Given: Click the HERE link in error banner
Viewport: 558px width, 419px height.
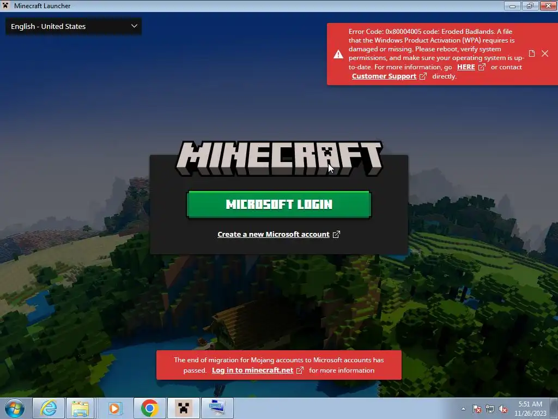Looking at the screenshot, I should 466,67.
